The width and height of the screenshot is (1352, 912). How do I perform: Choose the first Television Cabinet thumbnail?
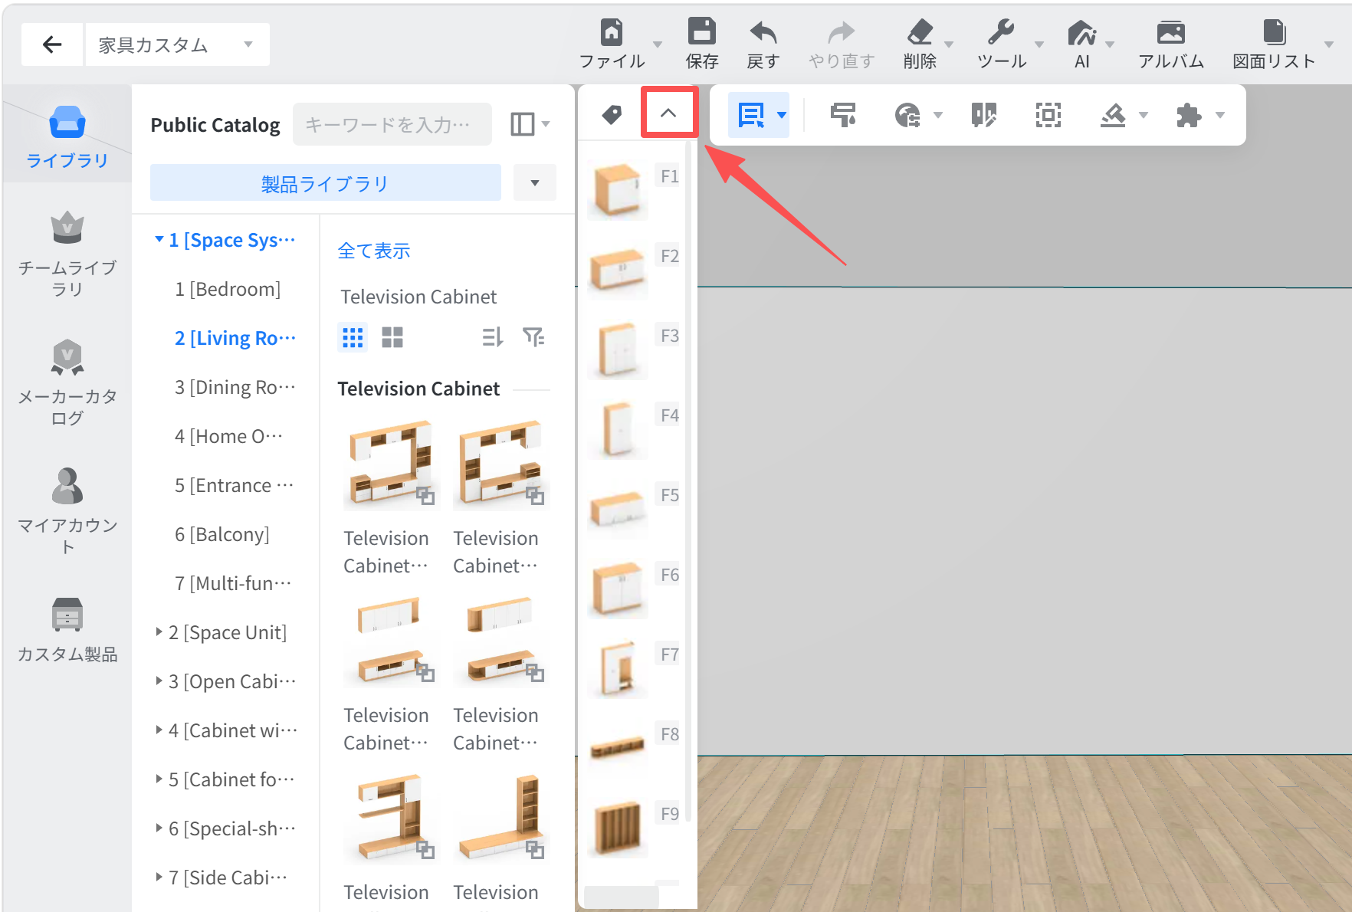391,464
